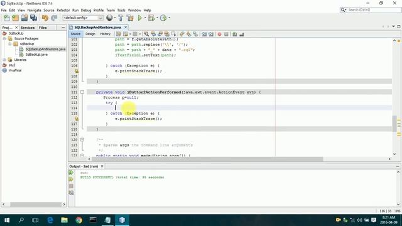Image resolution: width=402 pixels, height=226 pixels.
Task: Click the Clean and Build Project icon
Action: point(130,18)
